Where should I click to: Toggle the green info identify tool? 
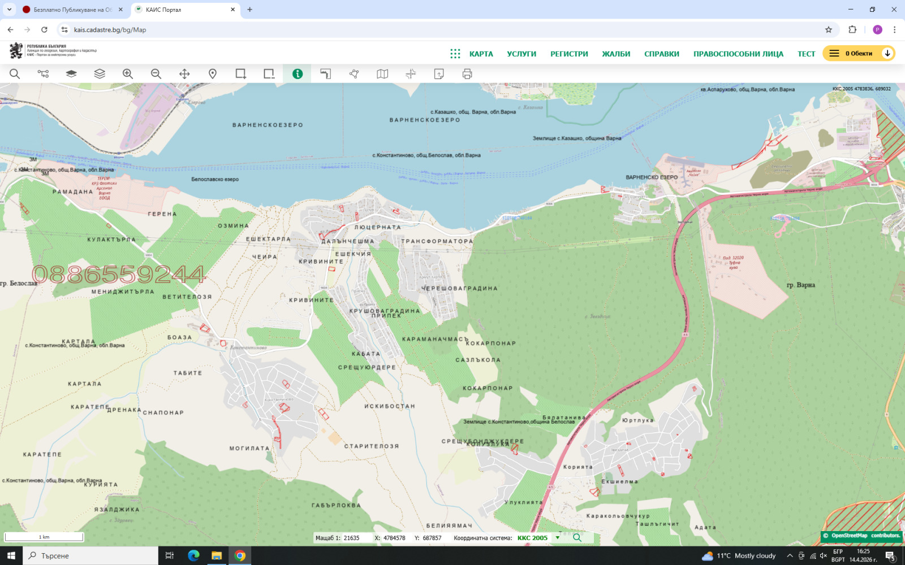pos(298,74)
